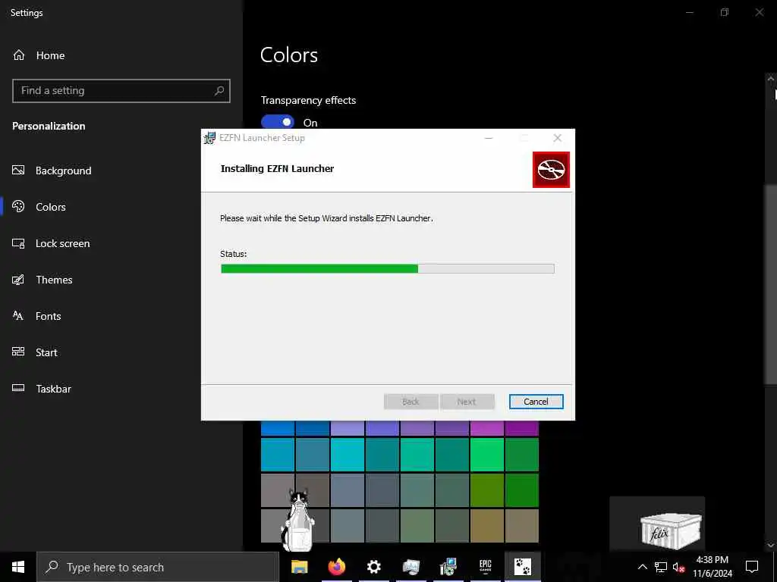Choose the tan beige accent color swatch
Image resolution: width=777 pixels, height=582 pixels.
click(x=522, y=526)
